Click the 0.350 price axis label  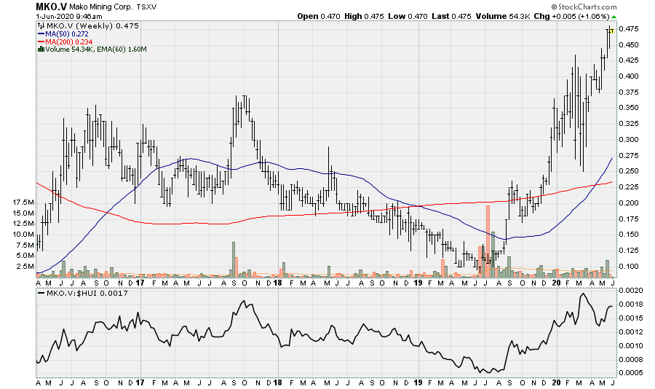click(x=628, y=108)
